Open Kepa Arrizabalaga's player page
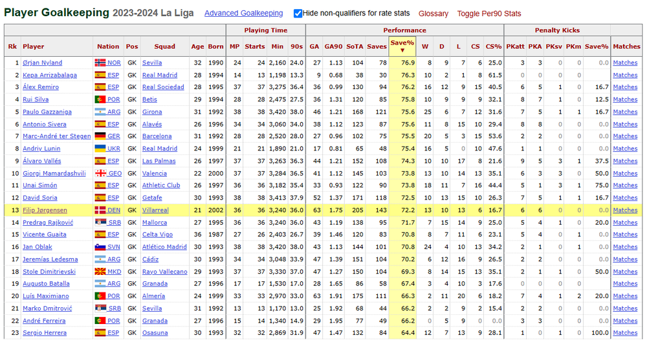This screenshot has width=647, height=344. [x=50, y=75]
